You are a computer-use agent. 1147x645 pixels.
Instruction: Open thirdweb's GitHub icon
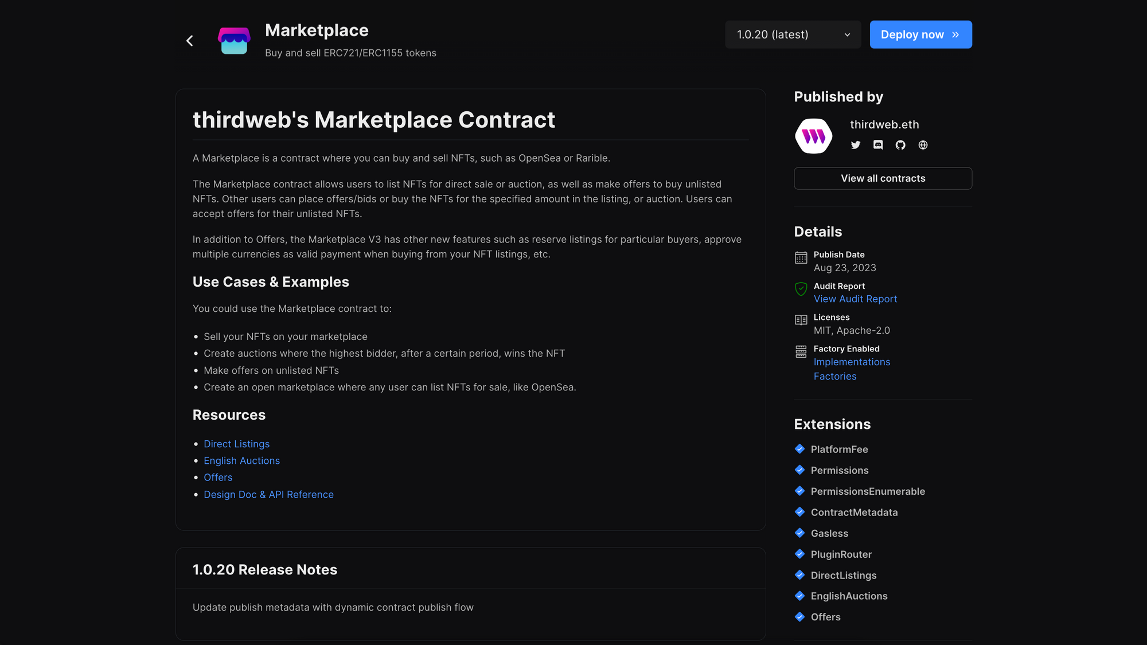pyautogui.click(x=900, y=145)
